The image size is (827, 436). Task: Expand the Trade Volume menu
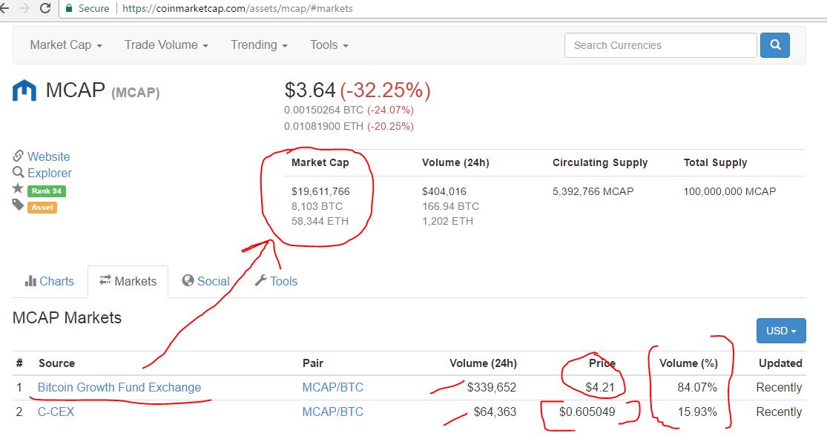tap(166, 44)
